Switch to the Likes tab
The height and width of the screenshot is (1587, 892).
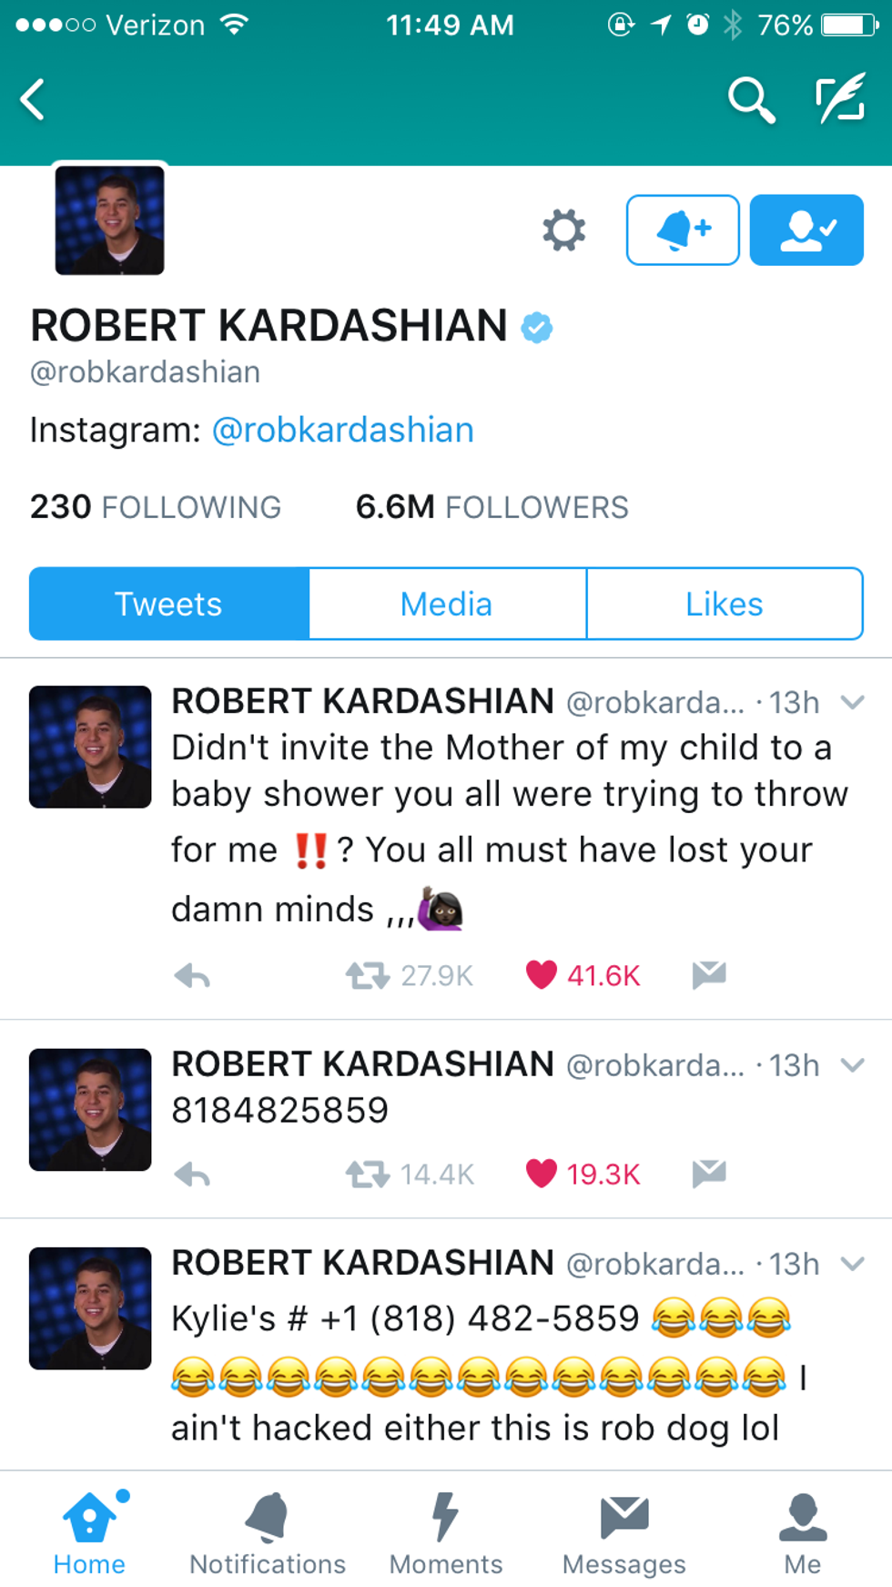click(725, 604)
